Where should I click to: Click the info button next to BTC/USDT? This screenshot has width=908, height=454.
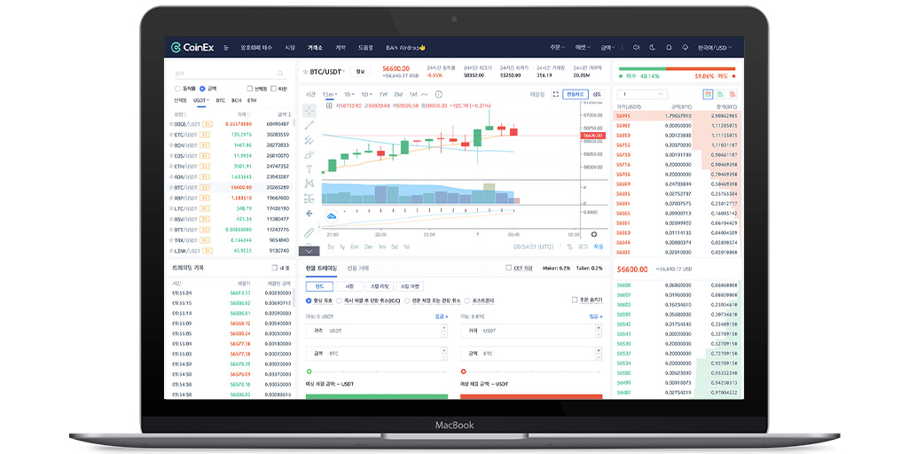pyautogui.click(x=360, y=72)
